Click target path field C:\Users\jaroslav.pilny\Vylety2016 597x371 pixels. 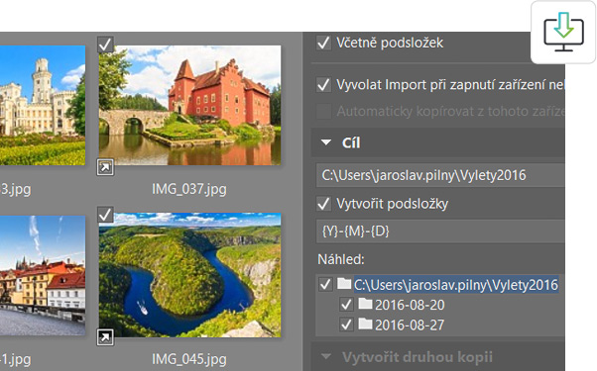point(440,175)
